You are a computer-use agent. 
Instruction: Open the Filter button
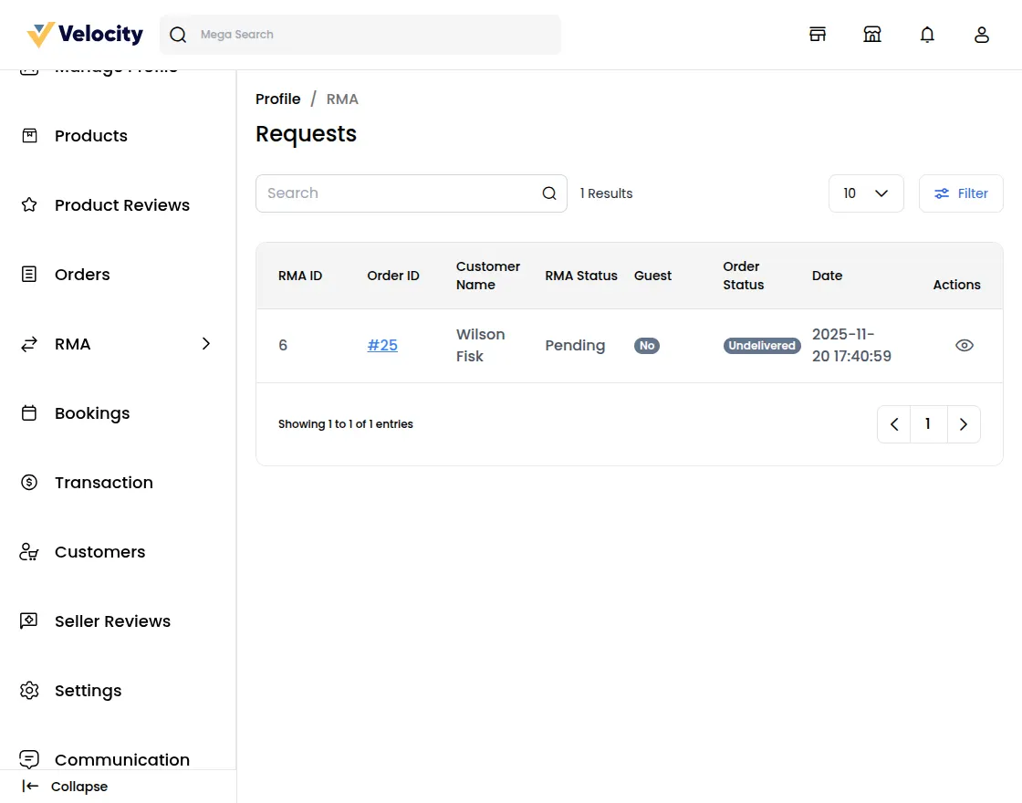tap(961, 193)
